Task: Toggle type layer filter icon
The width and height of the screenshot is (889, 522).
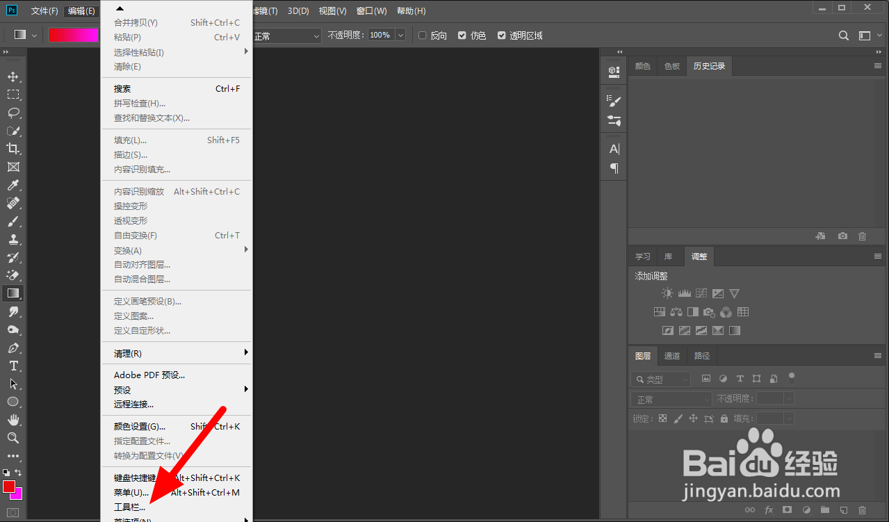Action: tap(740, 379)
